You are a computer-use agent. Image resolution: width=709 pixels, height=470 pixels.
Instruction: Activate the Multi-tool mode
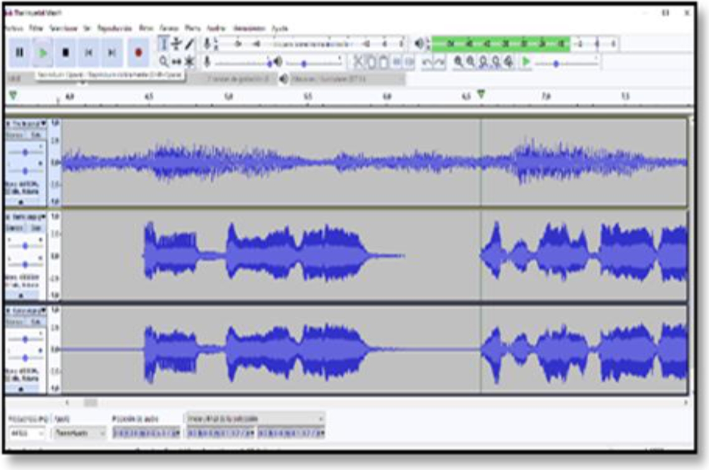point(188,61)
